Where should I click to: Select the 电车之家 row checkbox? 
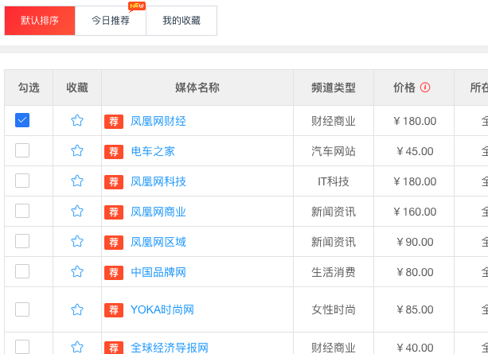pos(22,150)
